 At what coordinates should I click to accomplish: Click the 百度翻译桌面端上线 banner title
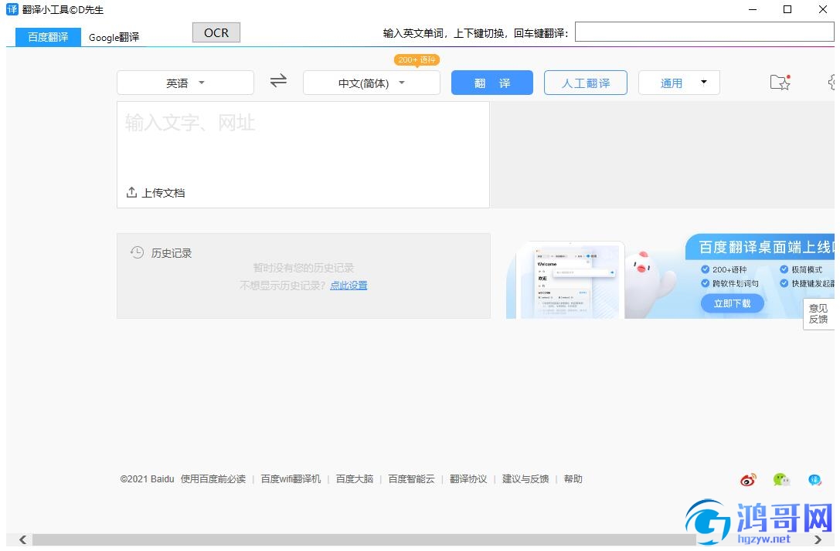click(767, 247)
